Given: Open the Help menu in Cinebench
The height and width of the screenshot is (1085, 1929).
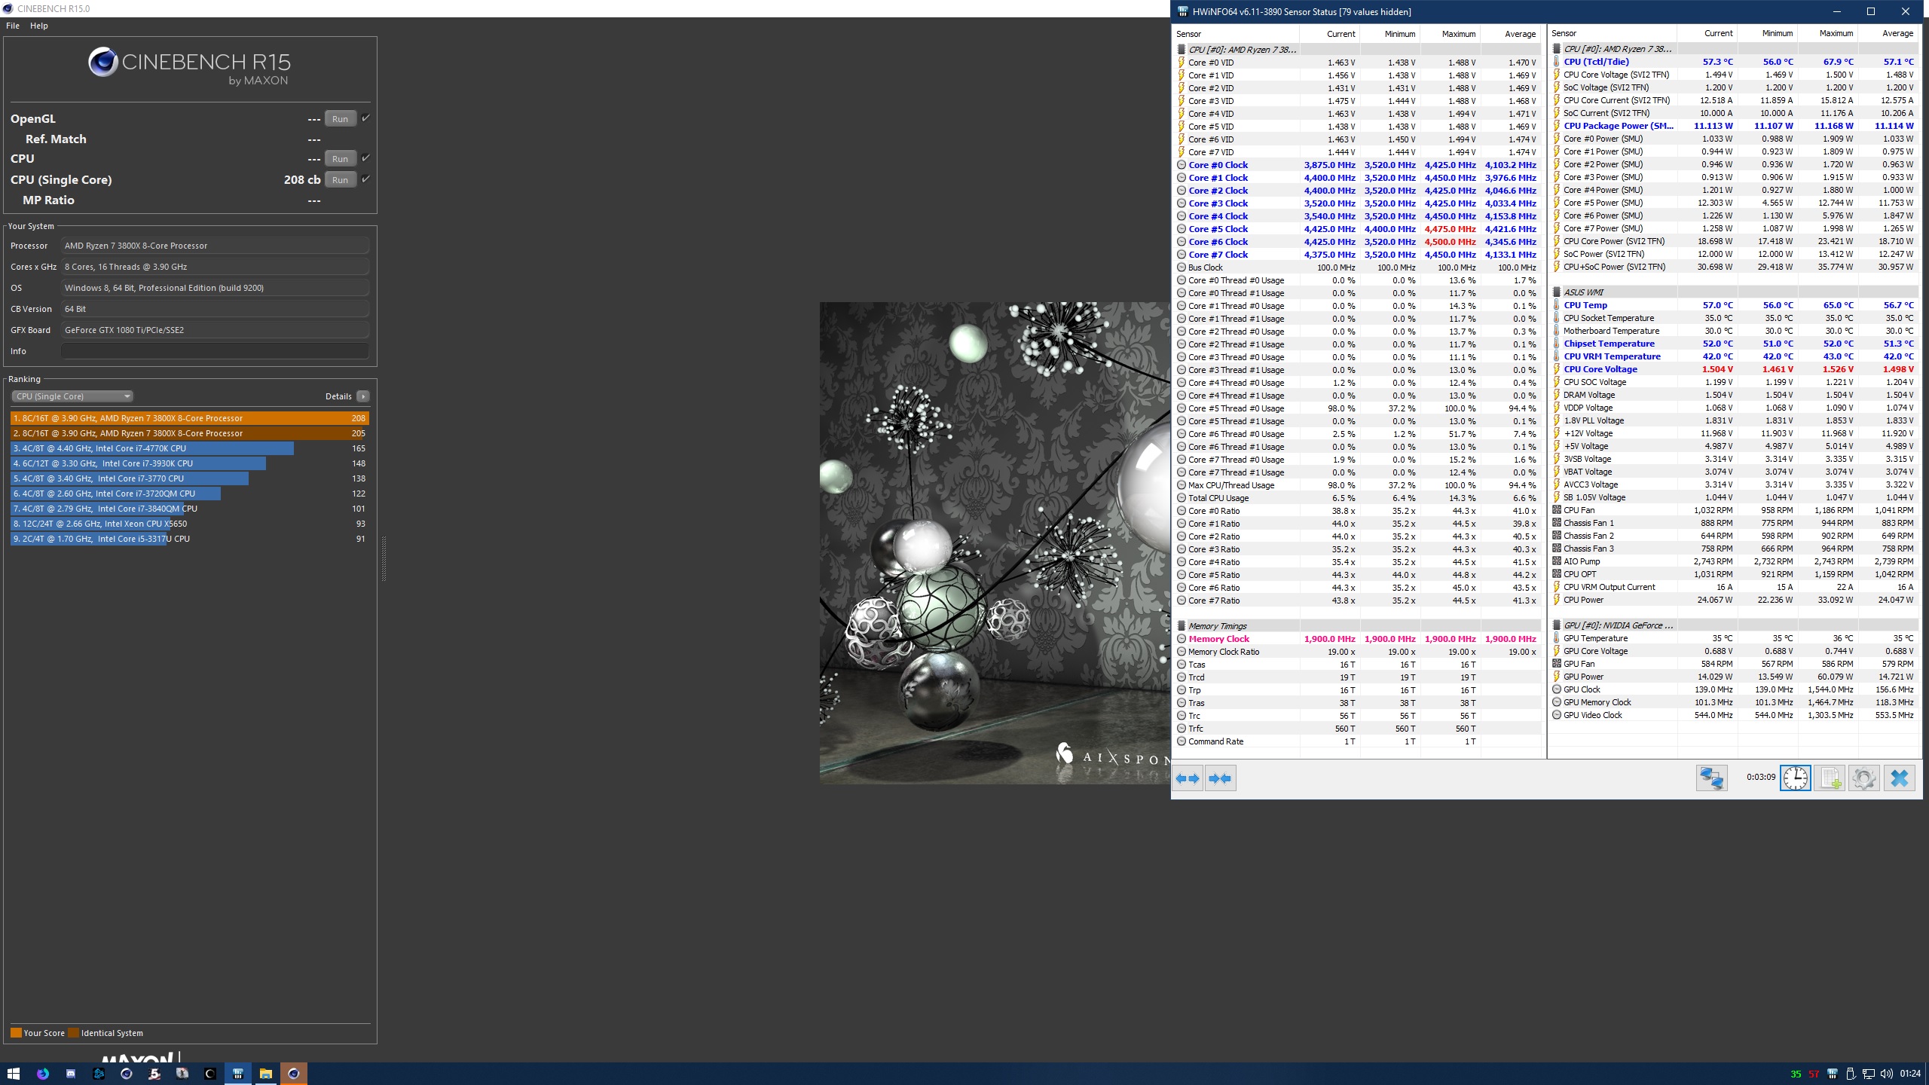Looking at the screenshot, I should [x=39, y=26].
